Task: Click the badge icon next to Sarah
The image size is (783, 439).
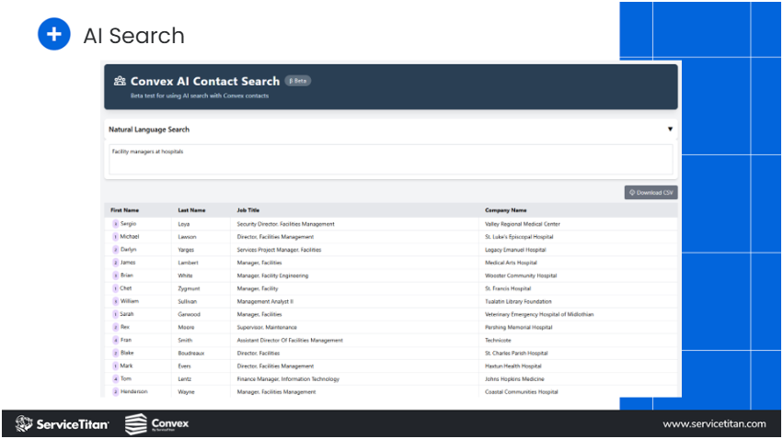Action: [x=115, y=315]
